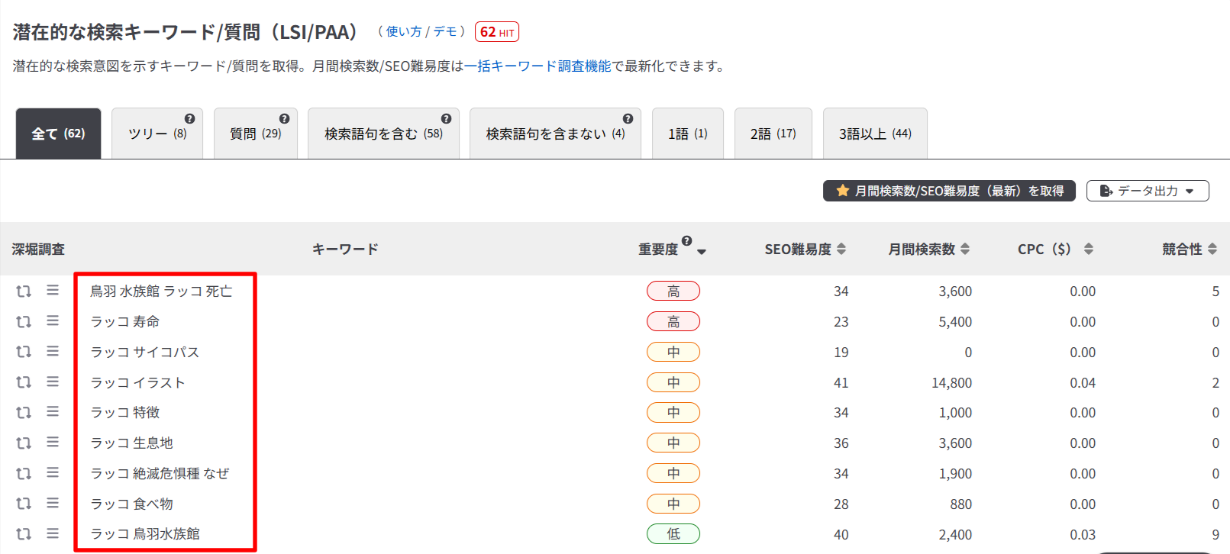Screen dimensions: 1230x554
Task: Open the list menu icon for ラッコ イラスト
Action: 53,382
